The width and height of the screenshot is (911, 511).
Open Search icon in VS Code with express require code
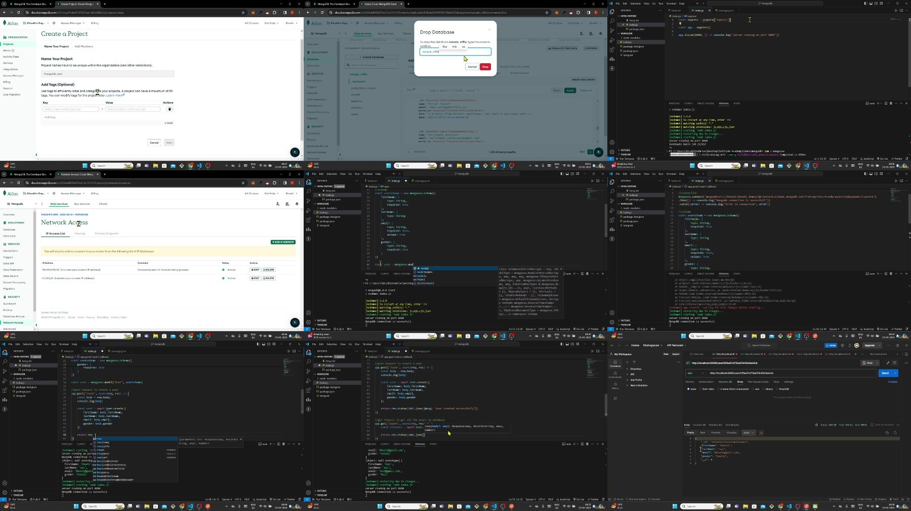[x=612, y=21]
